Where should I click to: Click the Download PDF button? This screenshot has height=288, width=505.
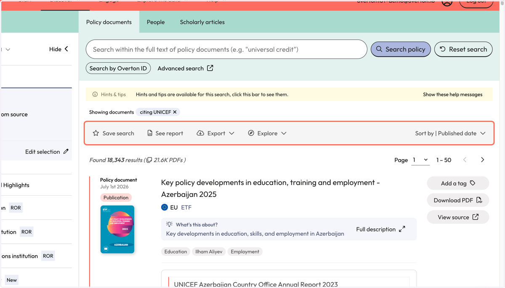(x=458, y=200)
